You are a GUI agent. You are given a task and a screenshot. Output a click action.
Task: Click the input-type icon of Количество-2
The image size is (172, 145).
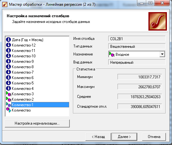coord(9,99)
